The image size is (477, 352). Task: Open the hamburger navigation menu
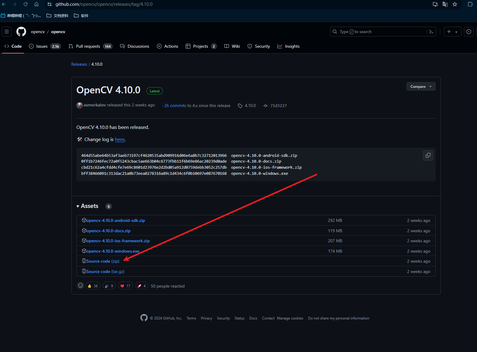(x=7, y=32)
